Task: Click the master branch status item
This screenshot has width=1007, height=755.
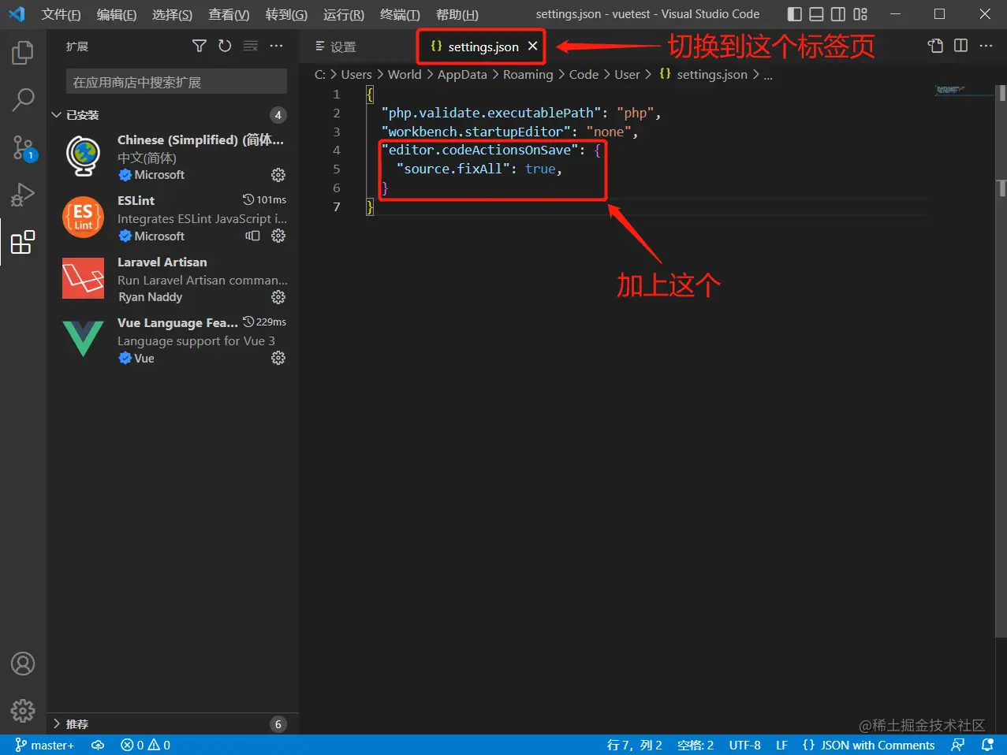Action: [x=44, y=745]
